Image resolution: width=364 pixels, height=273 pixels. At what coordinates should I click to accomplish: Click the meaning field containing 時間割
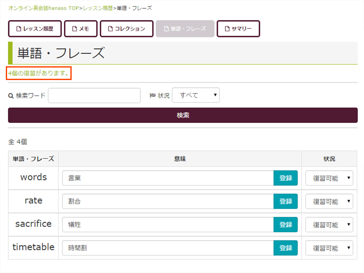168,248
